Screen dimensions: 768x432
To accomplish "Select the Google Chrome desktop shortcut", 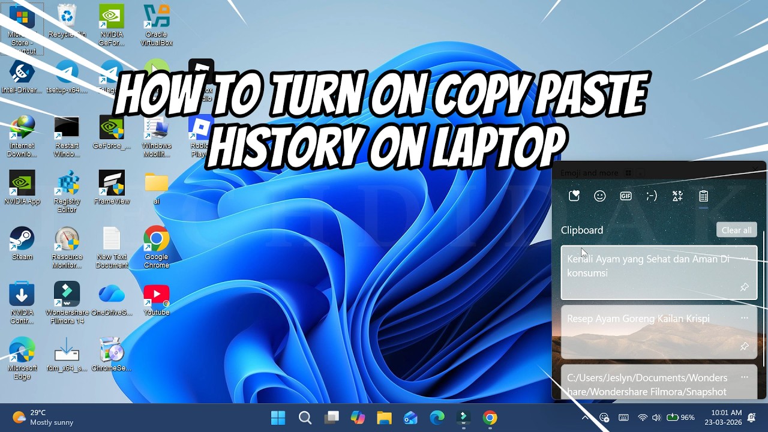I will tap(156, 248).
